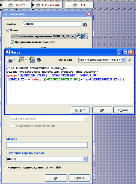Open the f(x) formula editor icon

(85, 36)
